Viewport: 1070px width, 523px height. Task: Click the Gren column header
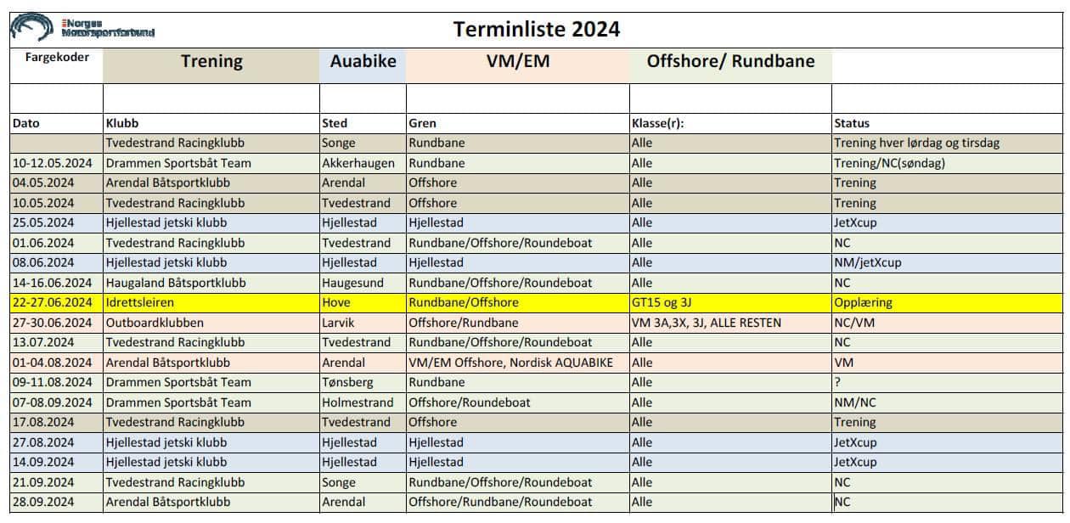pos(517,123)
